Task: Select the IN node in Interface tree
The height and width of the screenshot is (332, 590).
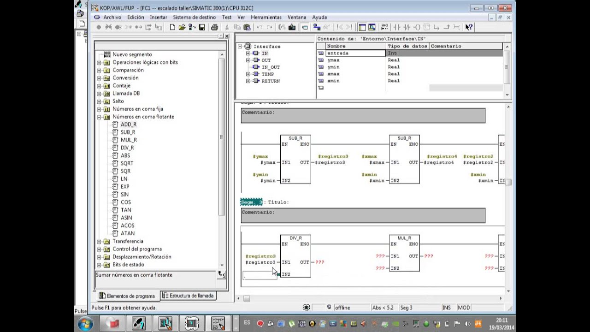Action: 265,53
